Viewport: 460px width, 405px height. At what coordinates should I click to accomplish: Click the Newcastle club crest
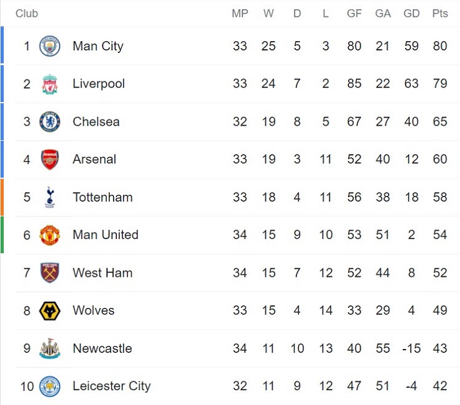tap(50, 348)
